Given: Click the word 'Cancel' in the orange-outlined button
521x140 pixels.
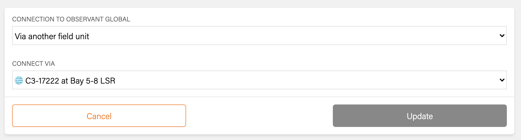Looking at the screenshot, I should tap(99, 116).
